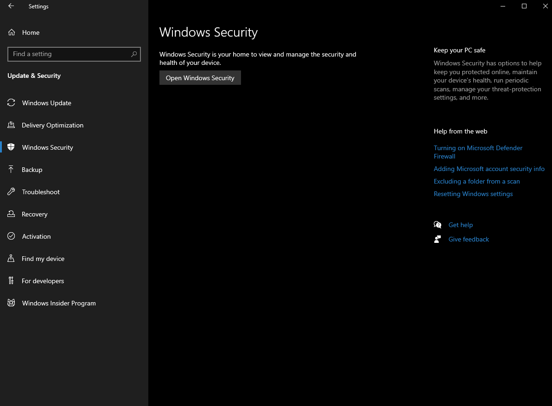The image size is (552, 406).
Task: Click the Backup upward arrow icon
Action: pyautogui.click(x=11, y=169)
